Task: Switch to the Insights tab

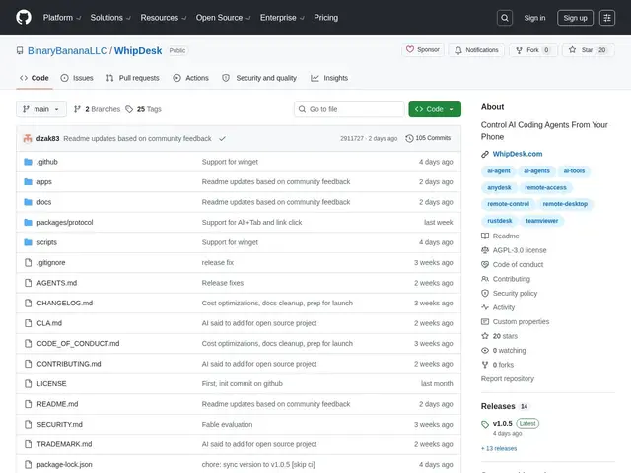Action: [x=329, y=78]
